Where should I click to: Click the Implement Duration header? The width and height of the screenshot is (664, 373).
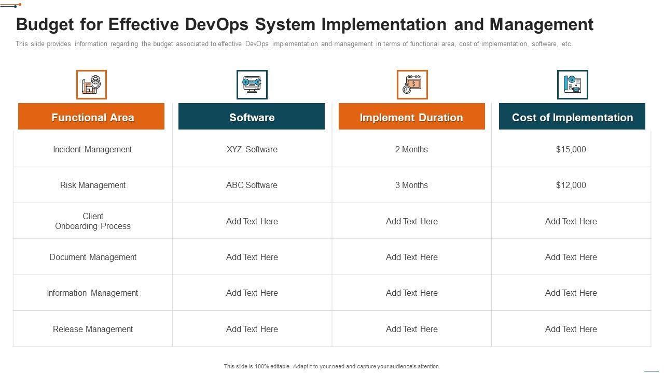411,117
